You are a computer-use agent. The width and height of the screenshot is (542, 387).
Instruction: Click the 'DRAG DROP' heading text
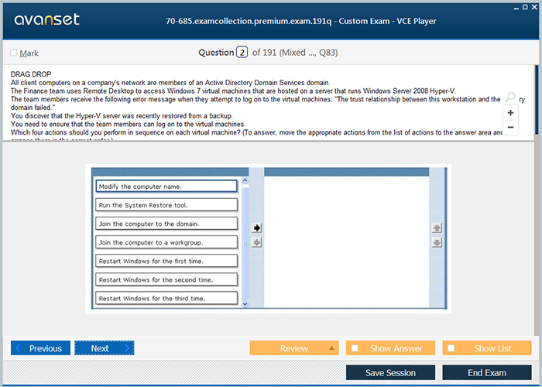point(31,74)
